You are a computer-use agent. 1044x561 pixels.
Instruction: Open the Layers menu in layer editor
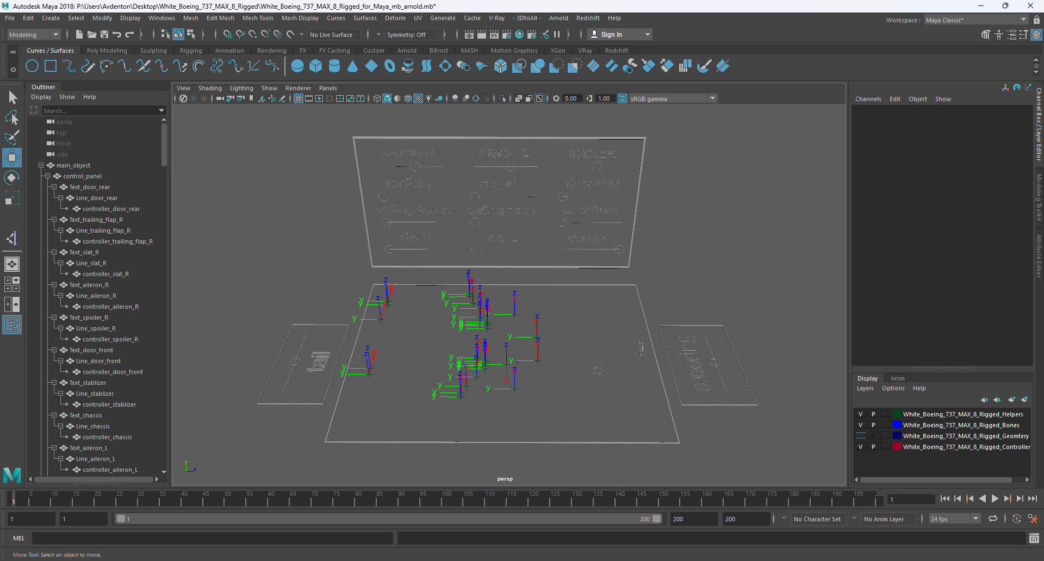pos(865,388)
